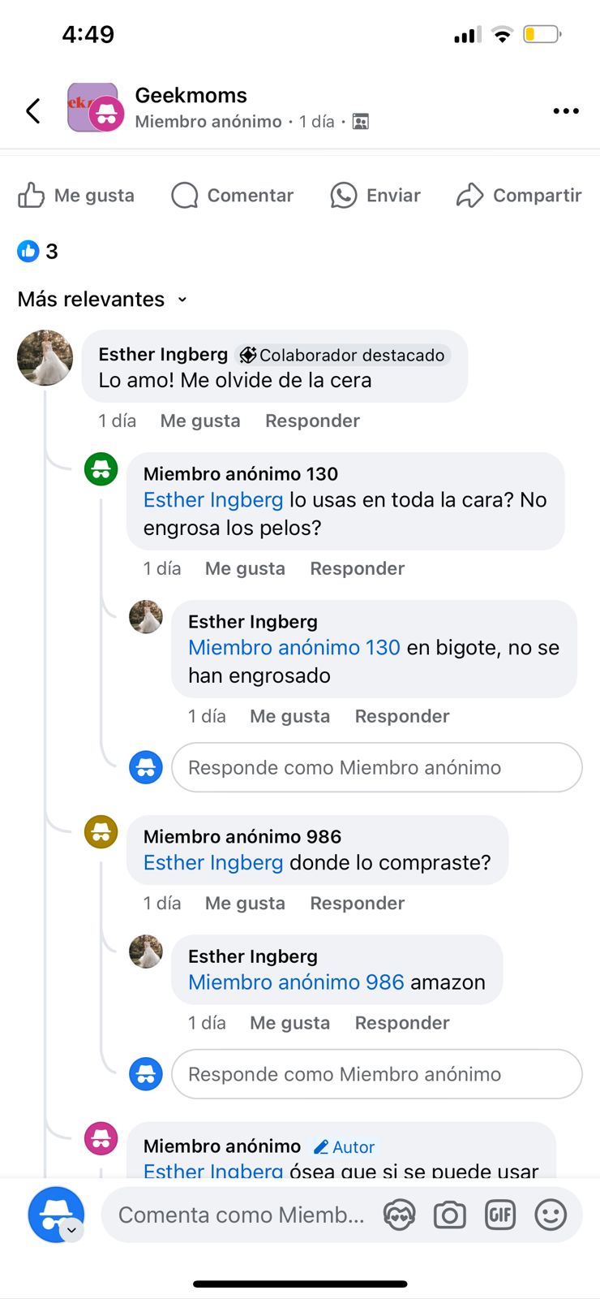The width and height of the screenshot is (600, 1299).
Task: Tap the Compartir share button
Action: 519,196
